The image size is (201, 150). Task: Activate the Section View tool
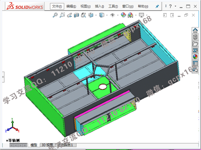click(76, 15)
